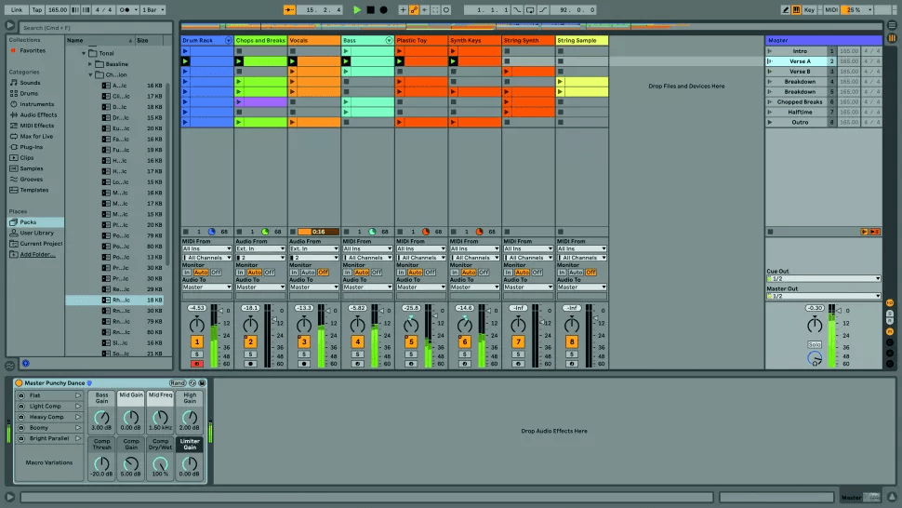
Task: Click the Stop button in transport
Action: pos(370,9)
